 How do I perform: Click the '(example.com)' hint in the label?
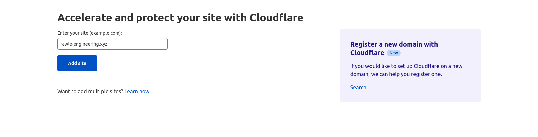(x=106, y=33)
